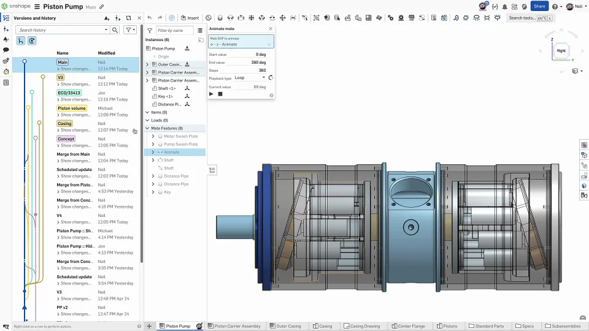The height and width of the screenshot is (331, 589).
Task: Click the Animate mate help icon
Action: pyautogui.click(x=271, y=96)
